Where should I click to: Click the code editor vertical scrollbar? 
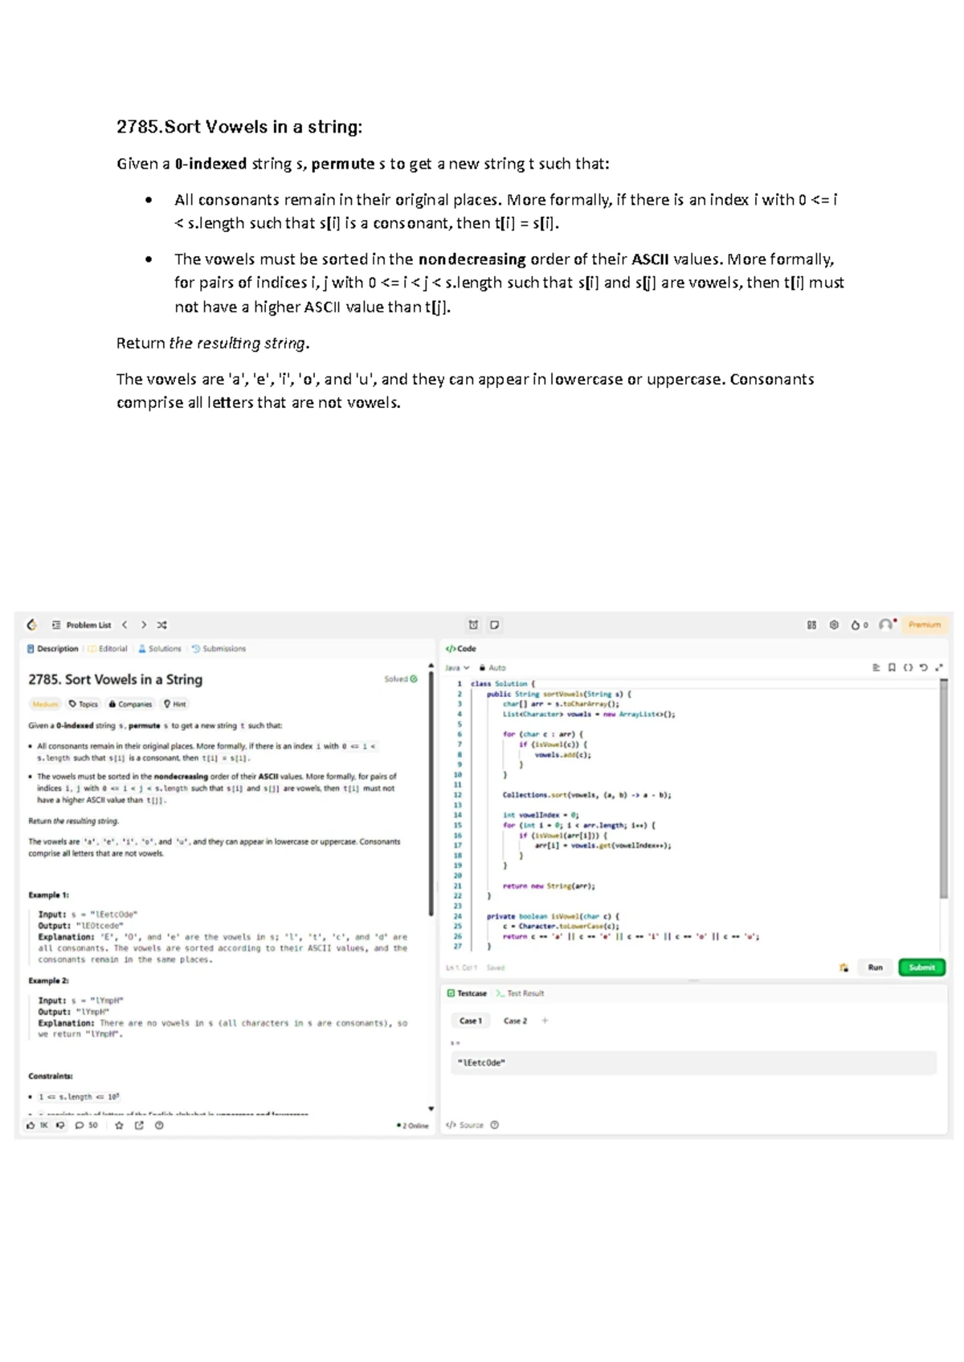944,789
